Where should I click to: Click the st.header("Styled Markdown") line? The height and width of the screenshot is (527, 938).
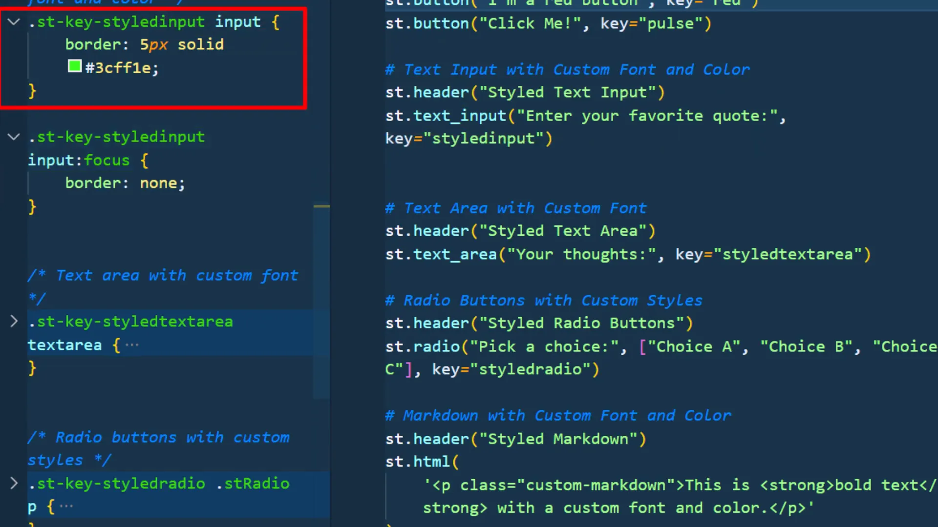[x=514, y=438]
